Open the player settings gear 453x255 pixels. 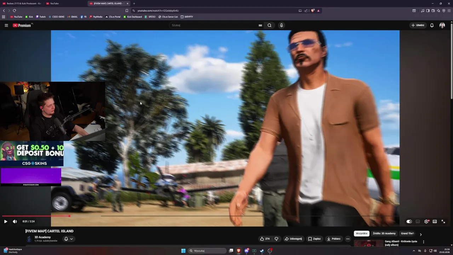tap(426, 221)
